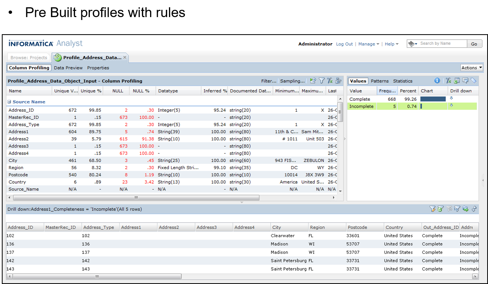The image size is (488, 284).
Task: Click the Filter... button
Action: tap(269, 81)
